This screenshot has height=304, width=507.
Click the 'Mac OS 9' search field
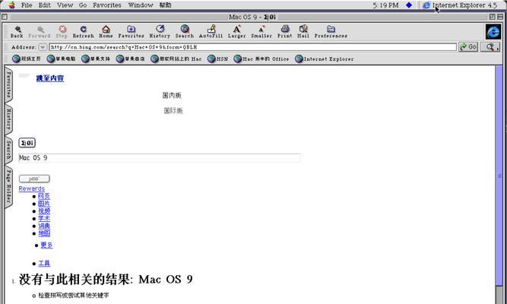click(160, 158)
